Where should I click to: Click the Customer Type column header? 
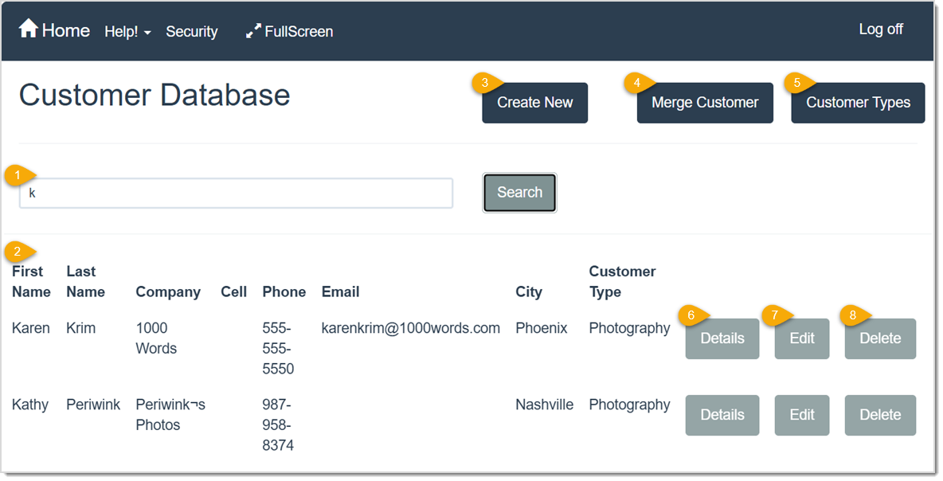tap(622, 281)
